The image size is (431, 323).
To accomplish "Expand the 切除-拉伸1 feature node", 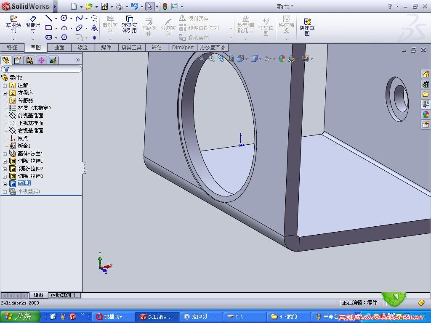I will click(5, 161).
